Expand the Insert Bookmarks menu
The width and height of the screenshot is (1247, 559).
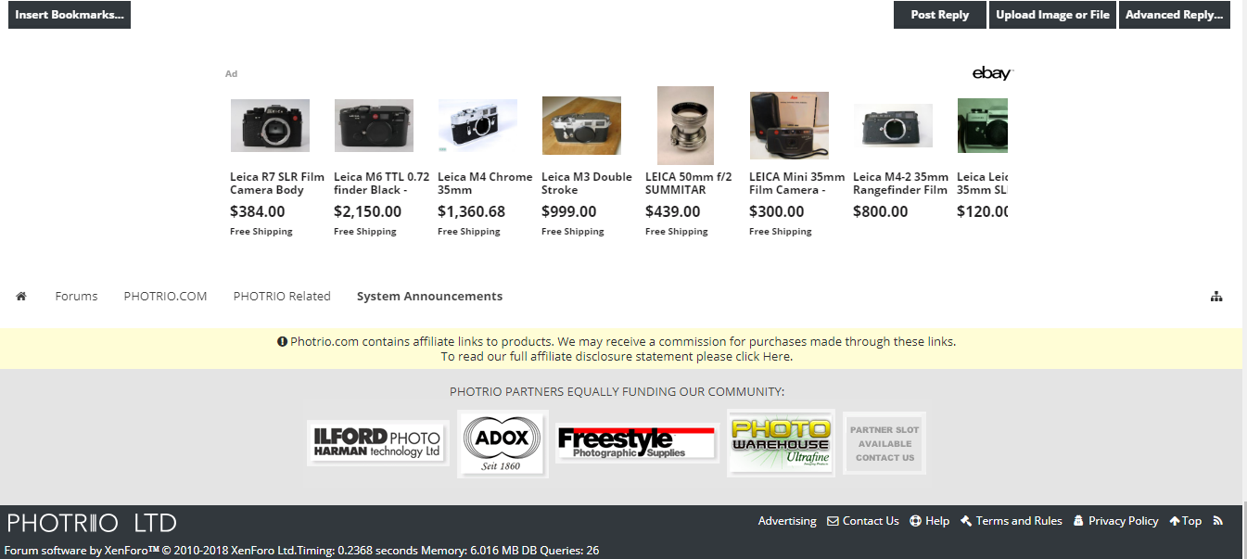coord(70,15)
